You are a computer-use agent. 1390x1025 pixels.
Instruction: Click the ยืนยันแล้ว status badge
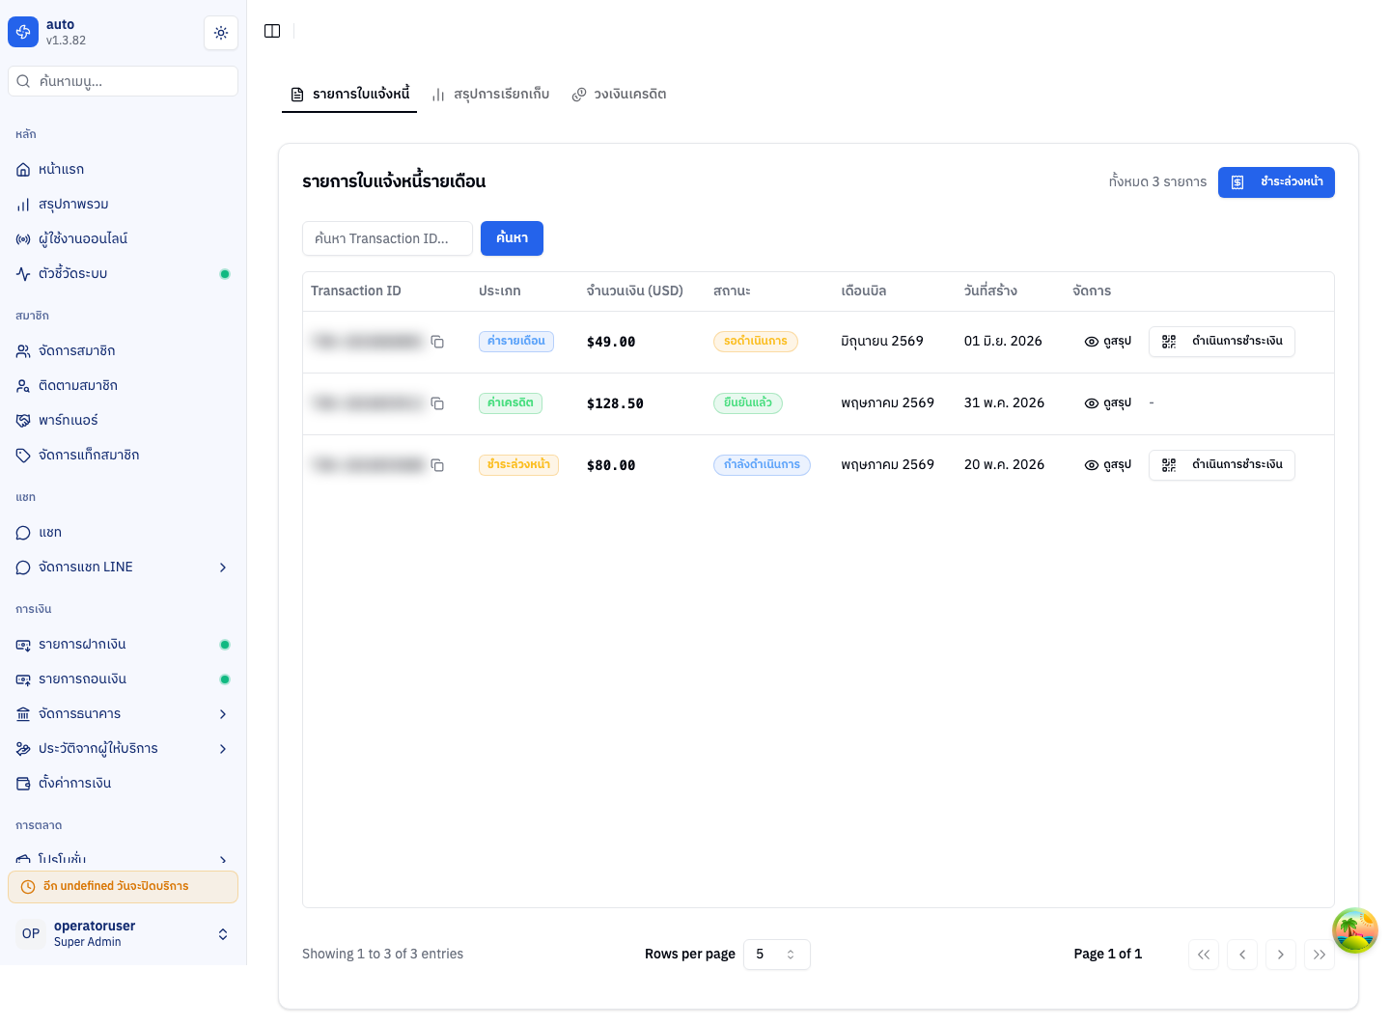[x=748, y=403]
